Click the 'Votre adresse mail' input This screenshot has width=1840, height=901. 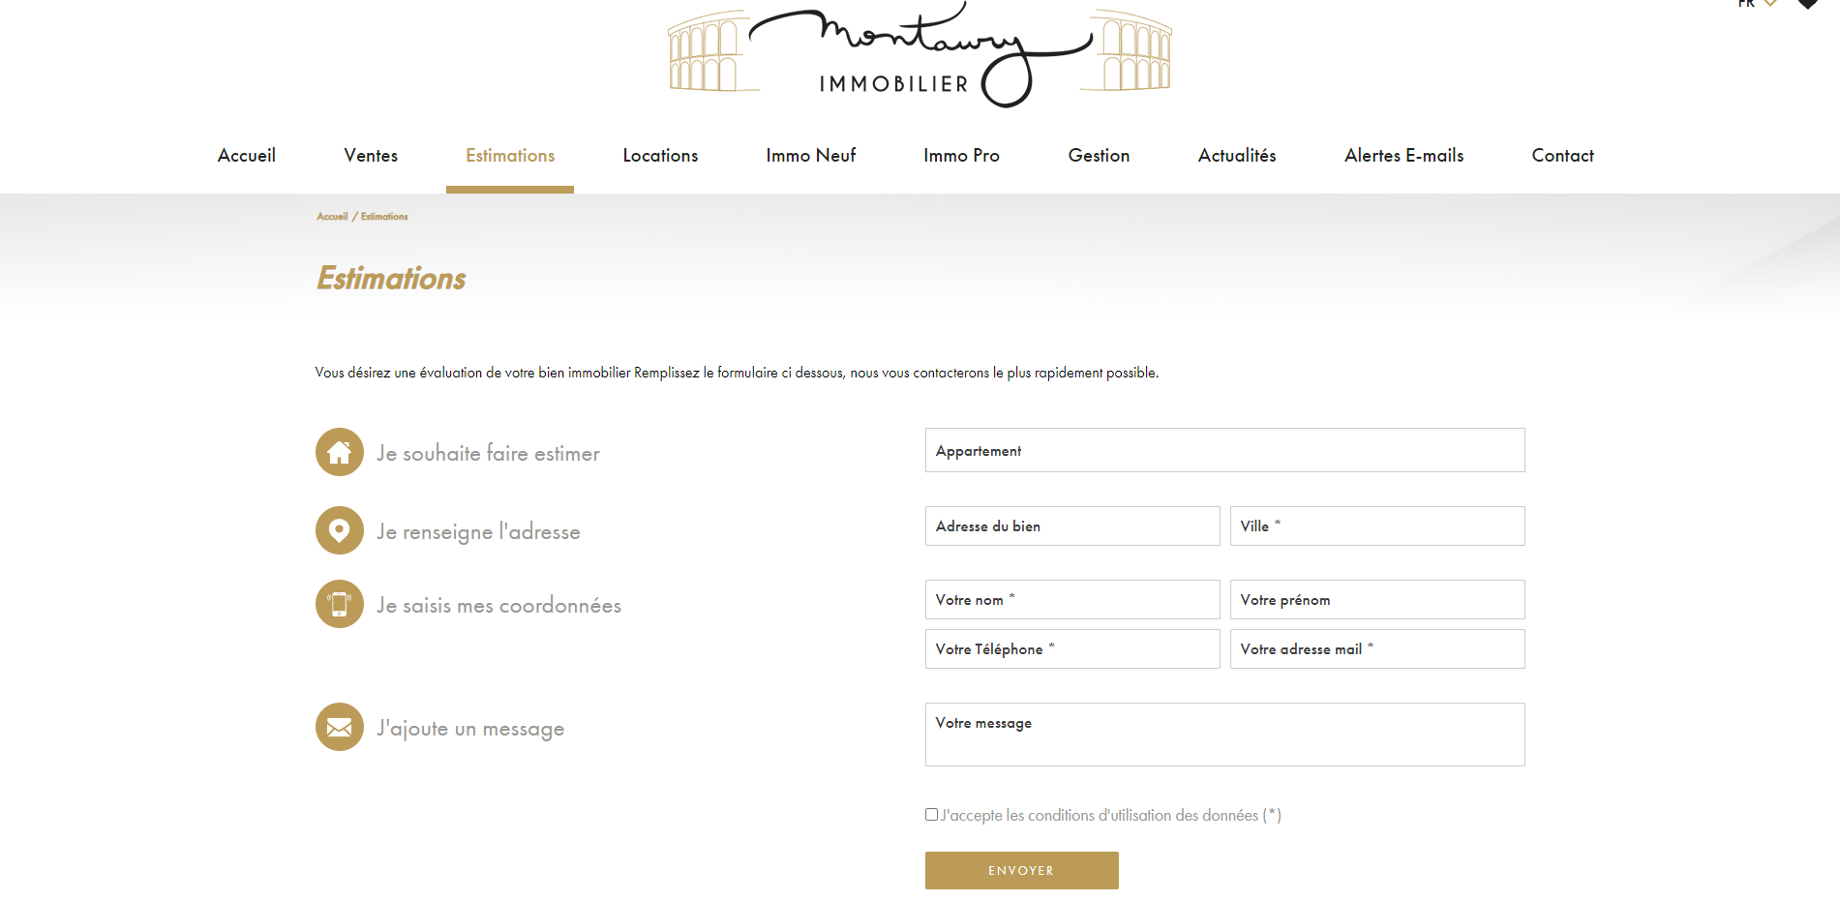(x=1376, y=649)
